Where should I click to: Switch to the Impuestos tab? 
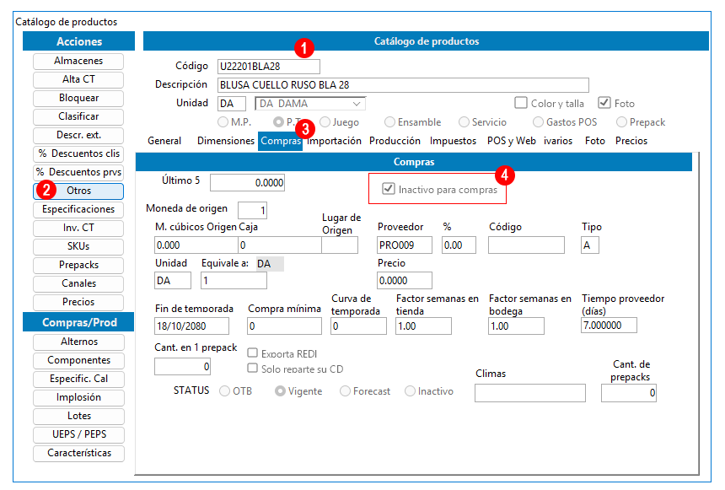pos(454,141)
